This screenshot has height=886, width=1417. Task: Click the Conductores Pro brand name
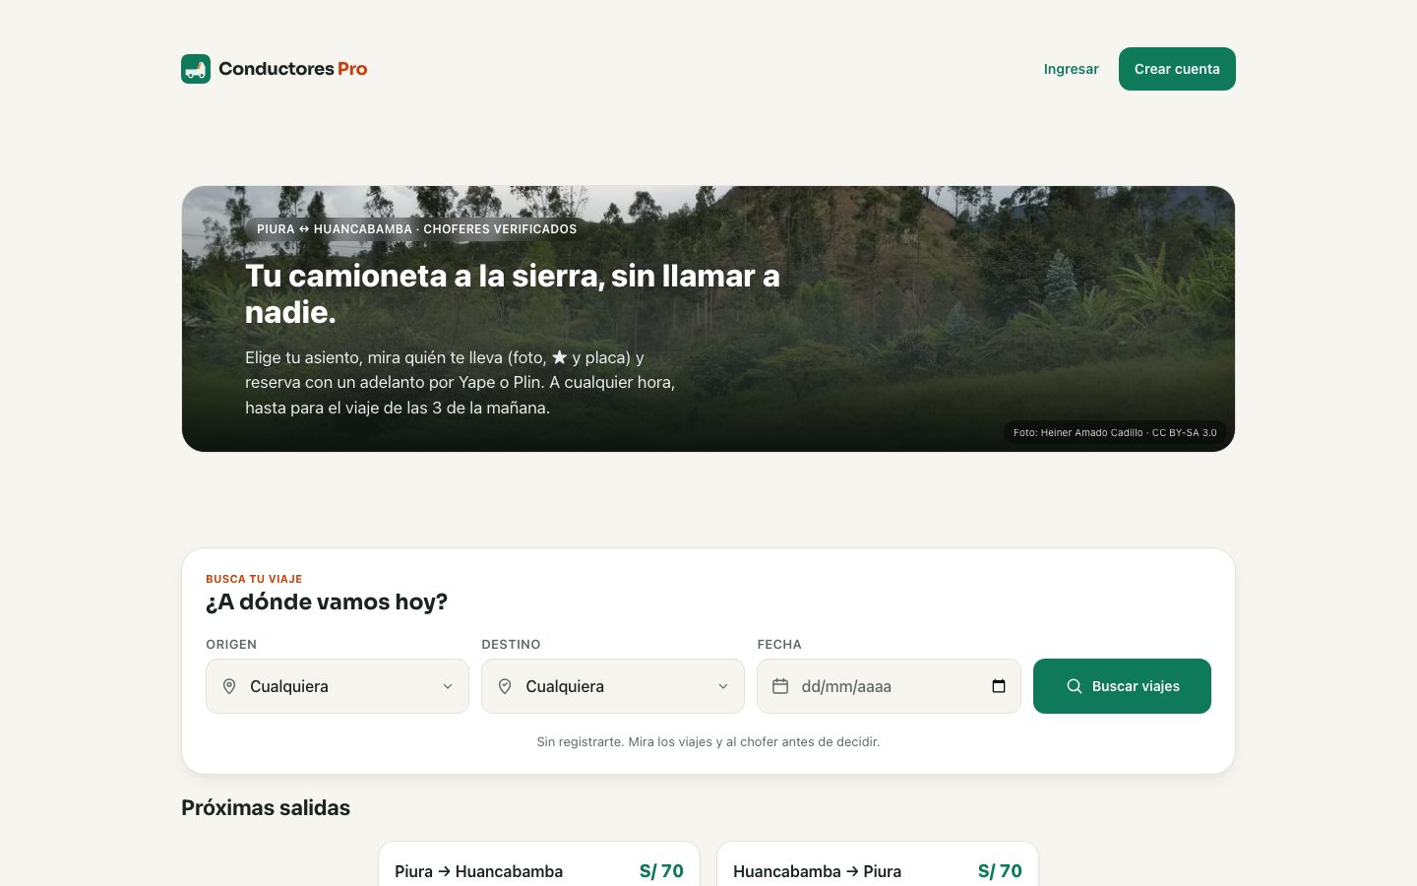293,69
